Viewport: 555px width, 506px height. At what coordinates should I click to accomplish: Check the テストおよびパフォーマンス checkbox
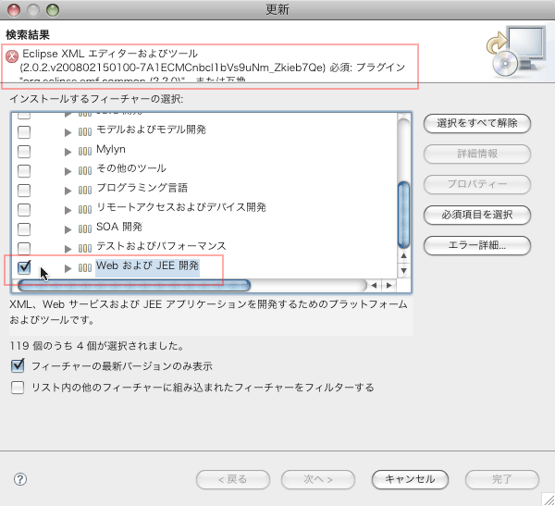24,249
